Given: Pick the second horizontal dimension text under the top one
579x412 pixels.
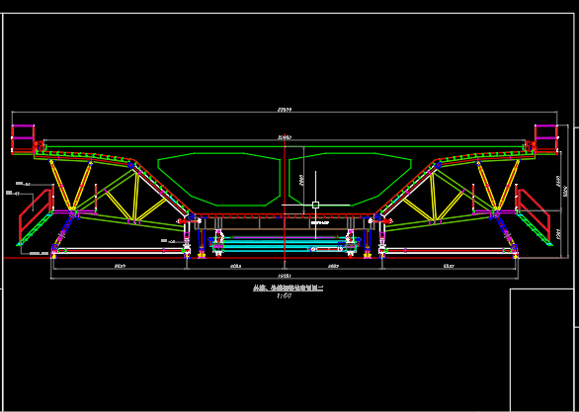Looking at the screenshot, I should [285, 137].
